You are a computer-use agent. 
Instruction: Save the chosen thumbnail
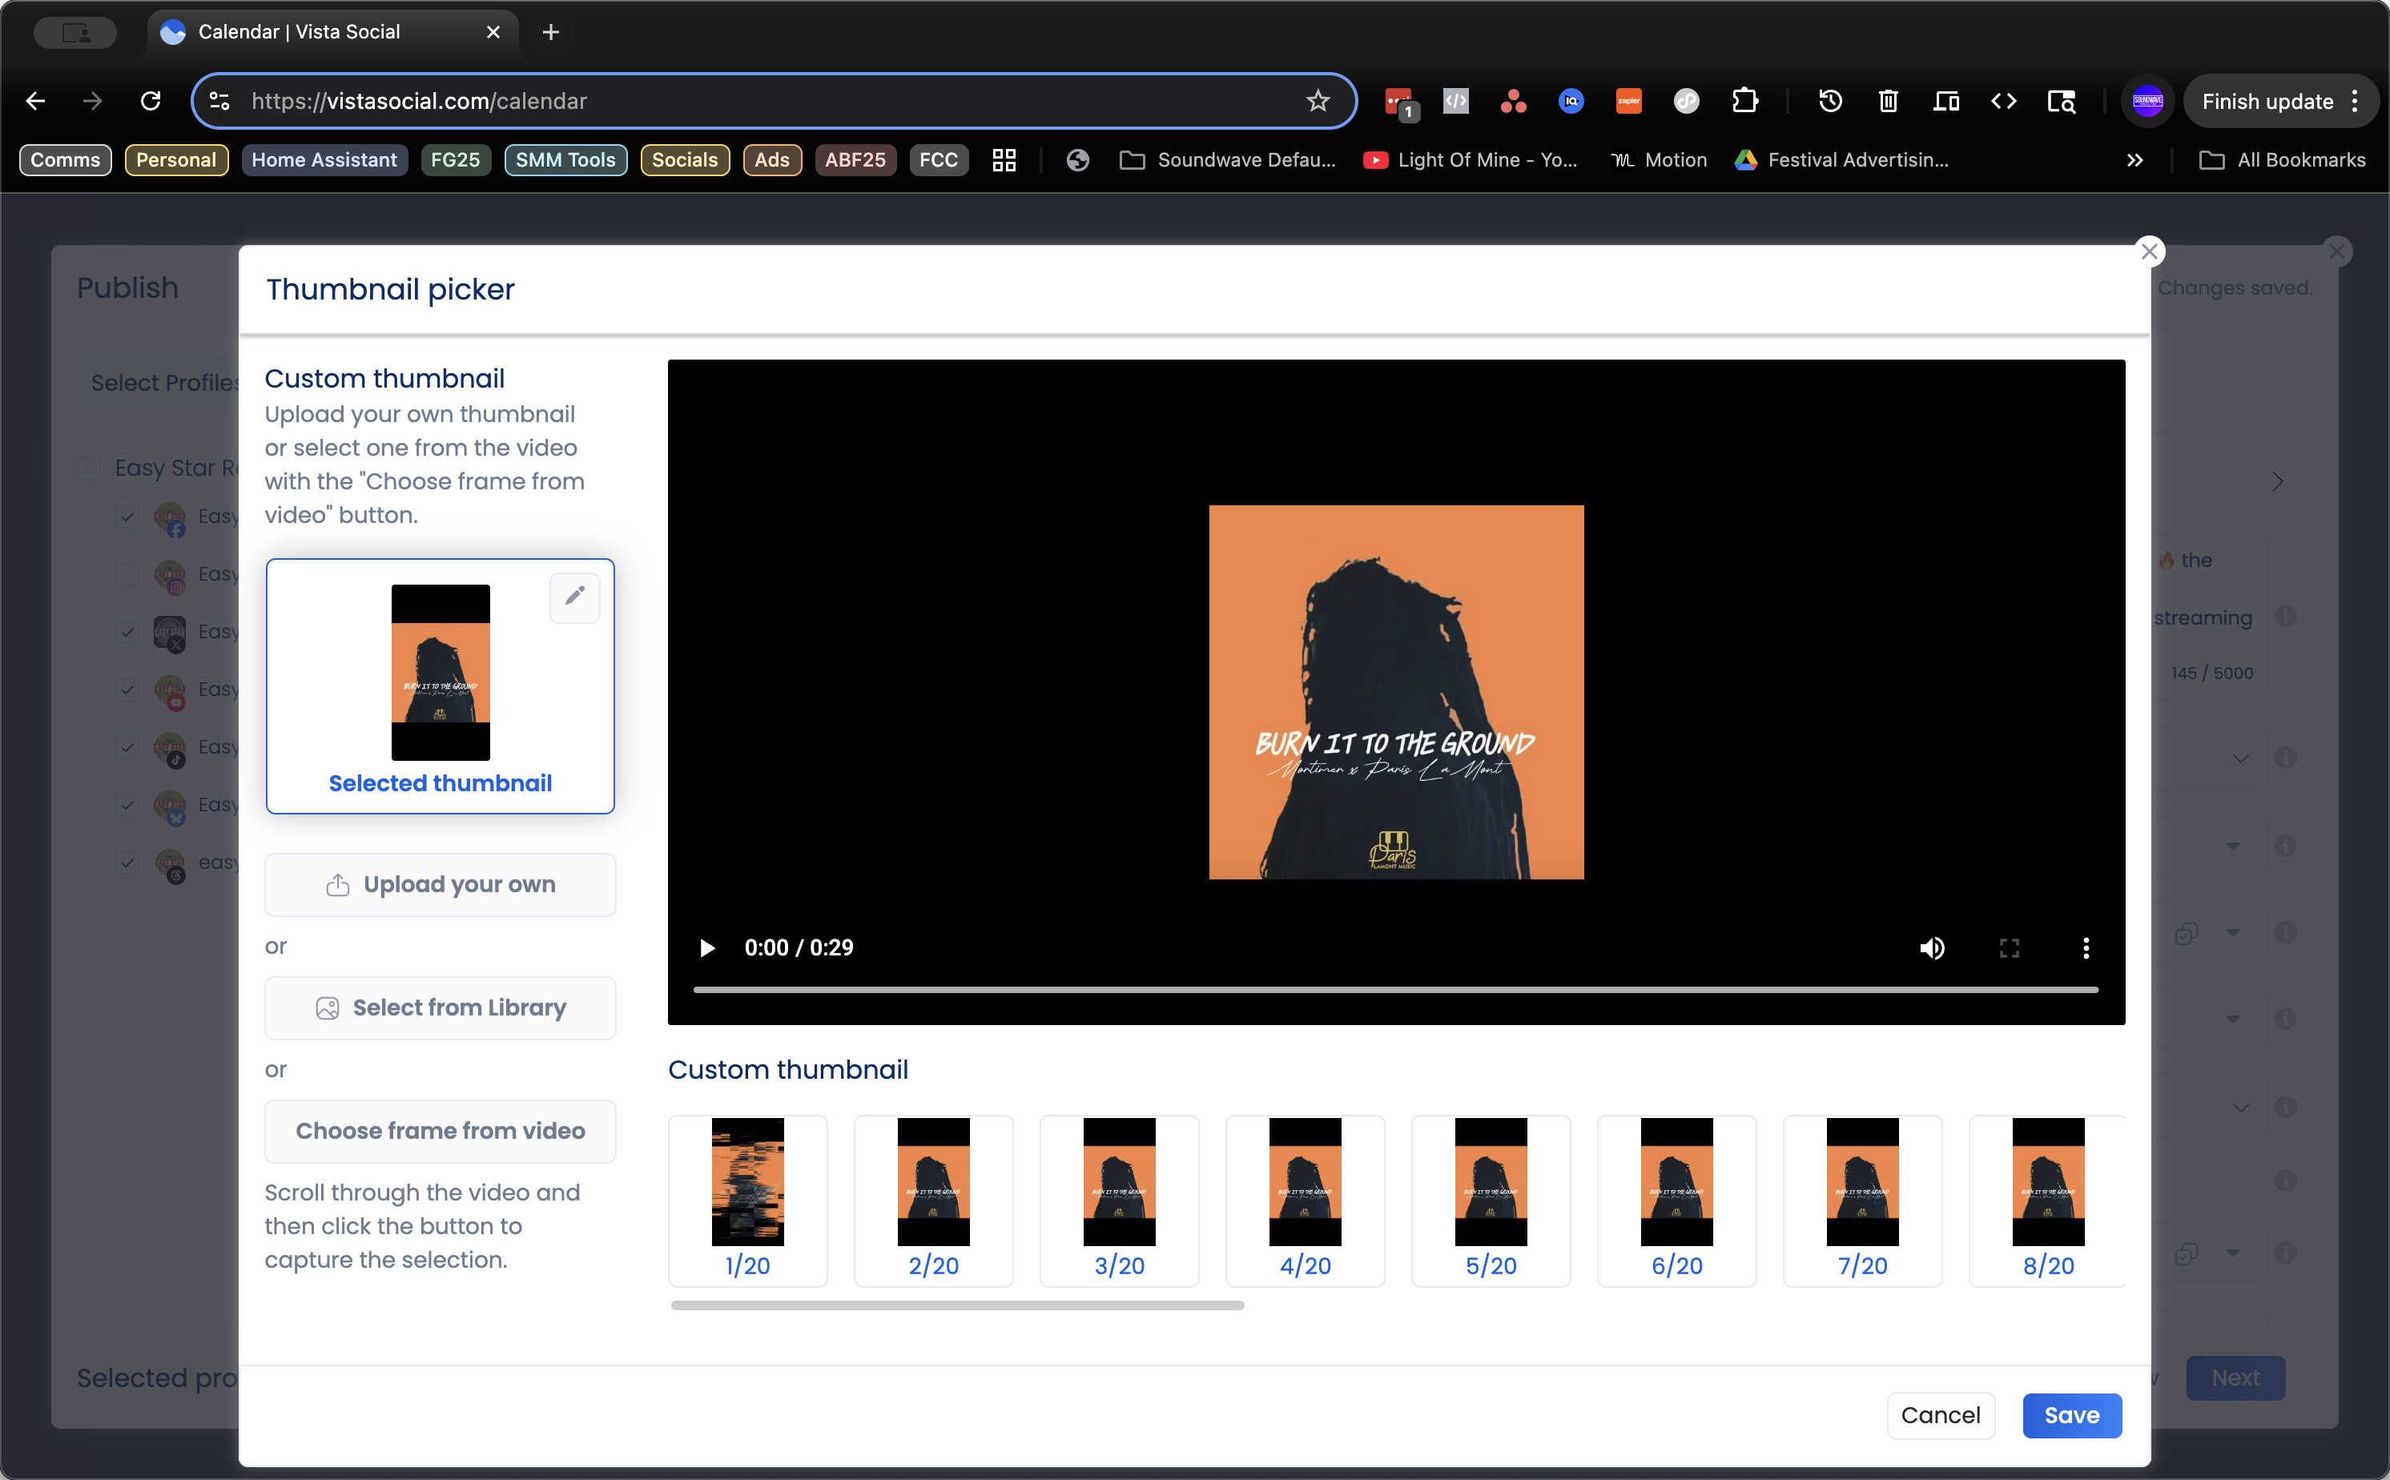pos(2071,1415)
